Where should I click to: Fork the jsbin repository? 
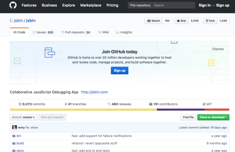click(210, 21)
